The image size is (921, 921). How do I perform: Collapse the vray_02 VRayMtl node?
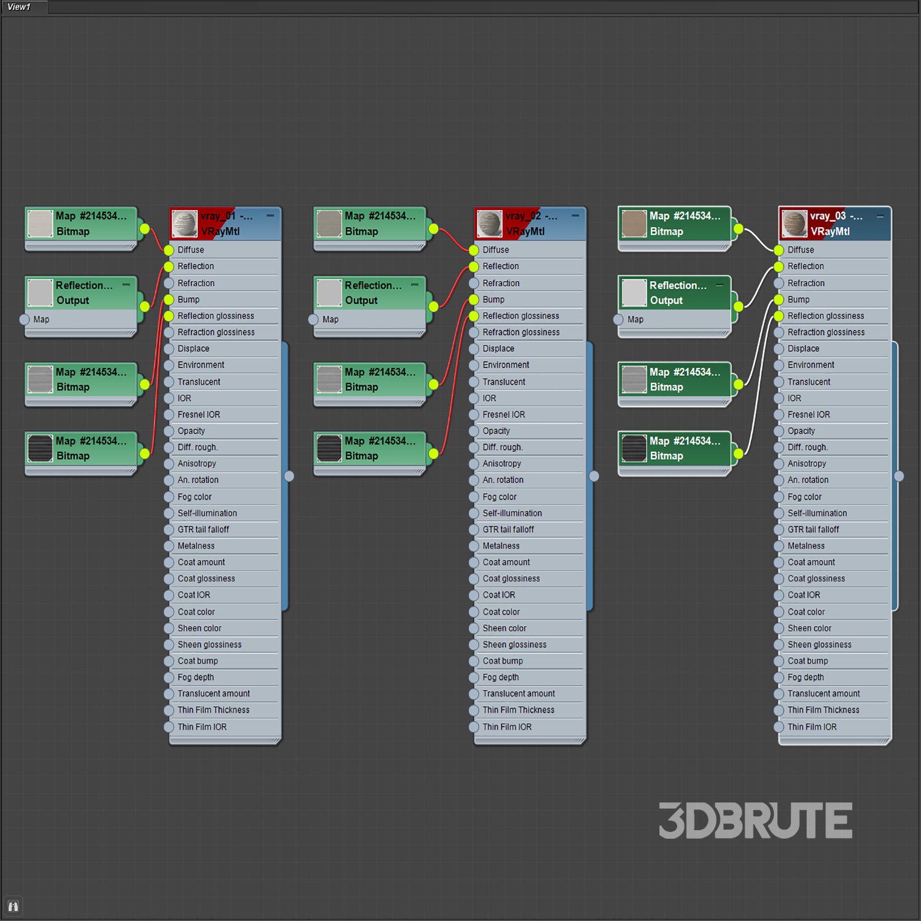click(x=575, y=216)
